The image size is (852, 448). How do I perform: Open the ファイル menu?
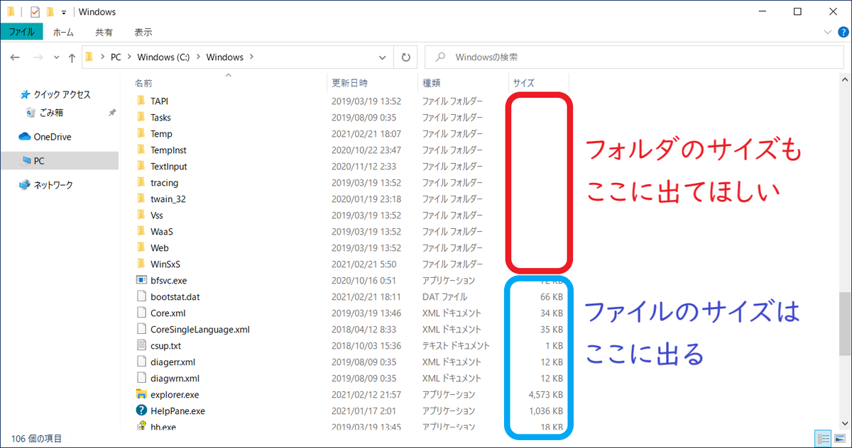point(22,32)
